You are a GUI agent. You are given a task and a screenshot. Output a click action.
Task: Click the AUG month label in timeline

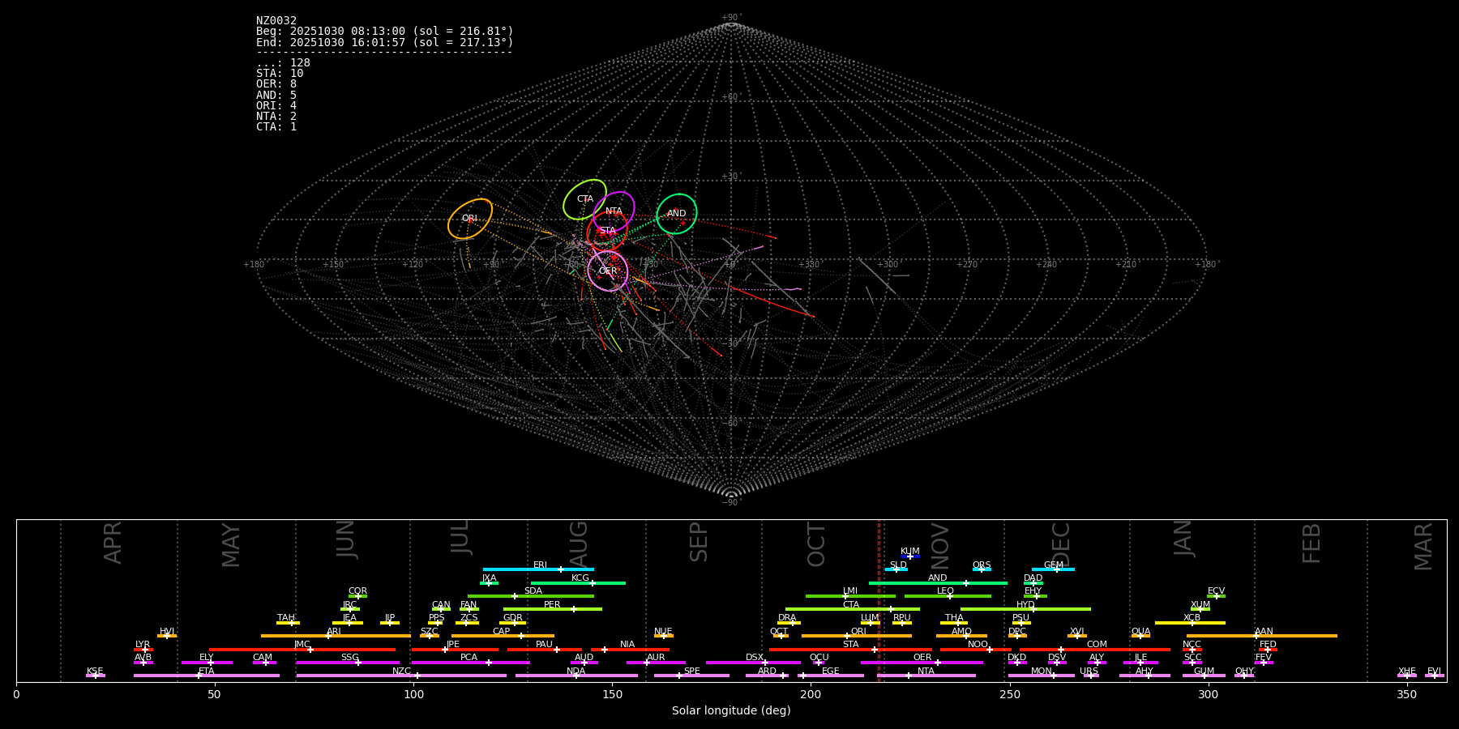pos(579,544)
